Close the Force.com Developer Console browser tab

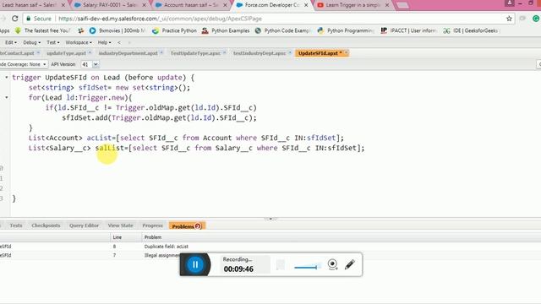[x=306, y=5]
